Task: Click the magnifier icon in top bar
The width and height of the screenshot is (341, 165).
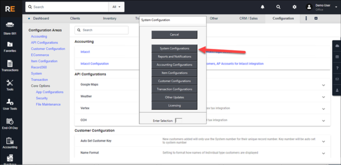Action: (x=279, y=7)
